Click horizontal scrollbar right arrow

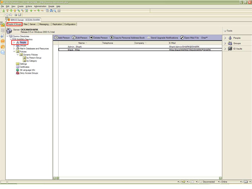tap(220, 178)
